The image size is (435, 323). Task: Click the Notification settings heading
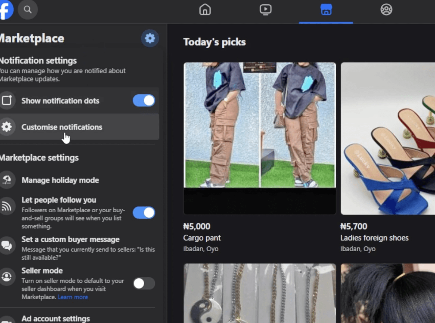pyautogui.click(x=38, y=60)
